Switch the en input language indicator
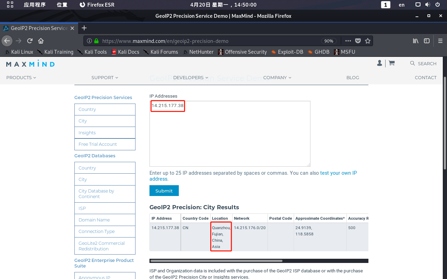 click(402, 5)
